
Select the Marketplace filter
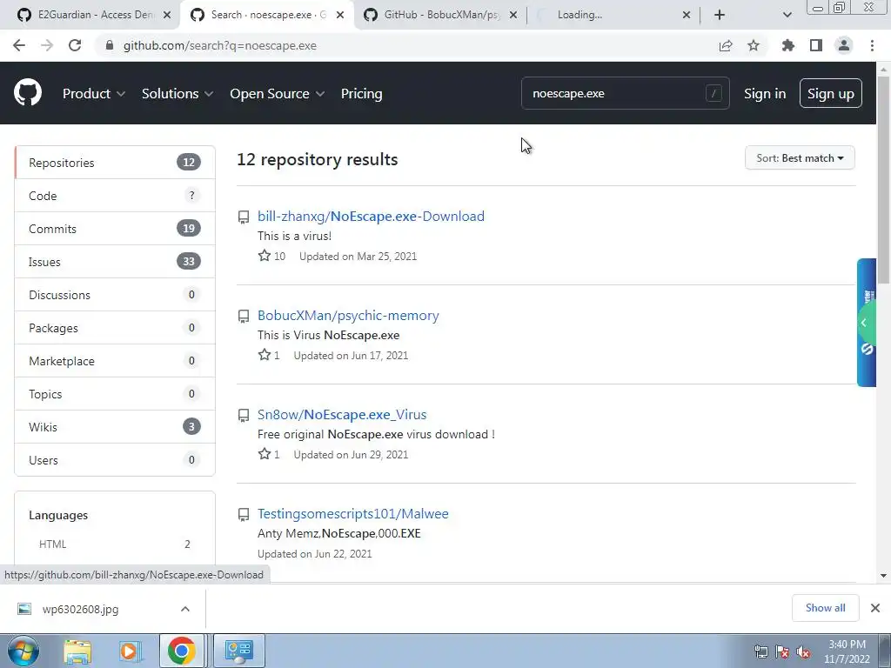(115, 361)
